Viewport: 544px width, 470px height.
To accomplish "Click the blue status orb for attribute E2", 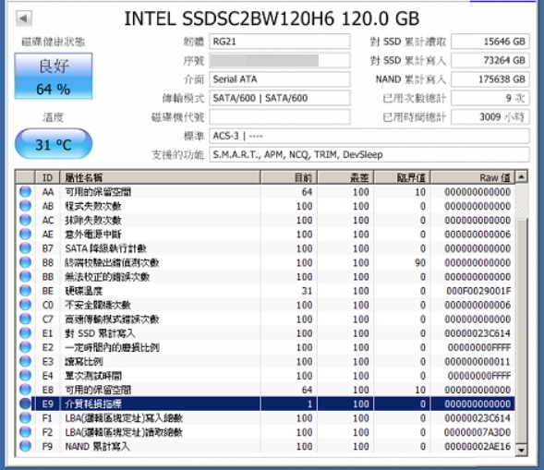I will (x=25, y=347).
